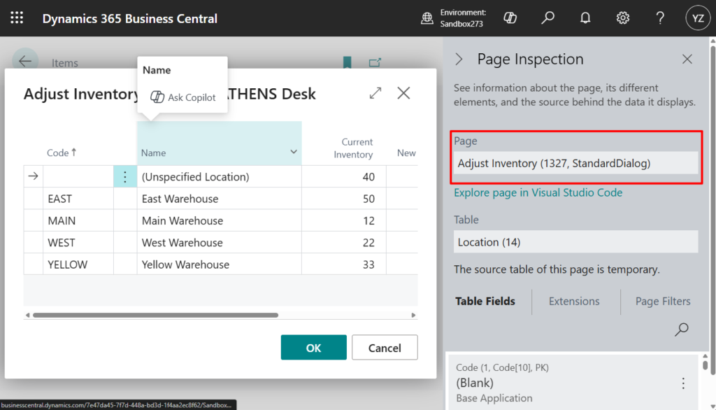
Task: Click Explore page in Visual Studio Code
Action: 538,192
